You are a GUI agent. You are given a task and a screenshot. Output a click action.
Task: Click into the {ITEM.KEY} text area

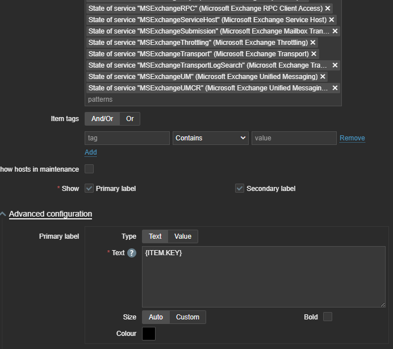[264, 277]
